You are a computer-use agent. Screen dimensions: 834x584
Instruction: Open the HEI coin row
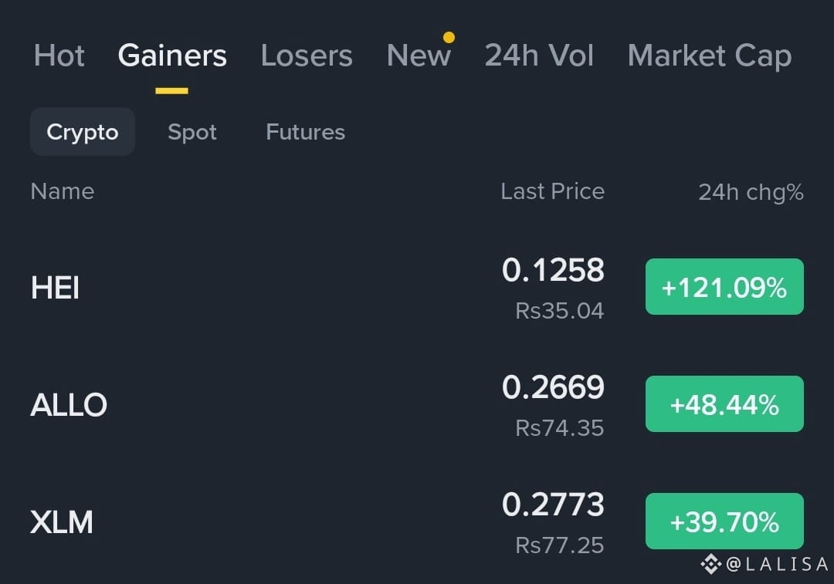(417, 287)
